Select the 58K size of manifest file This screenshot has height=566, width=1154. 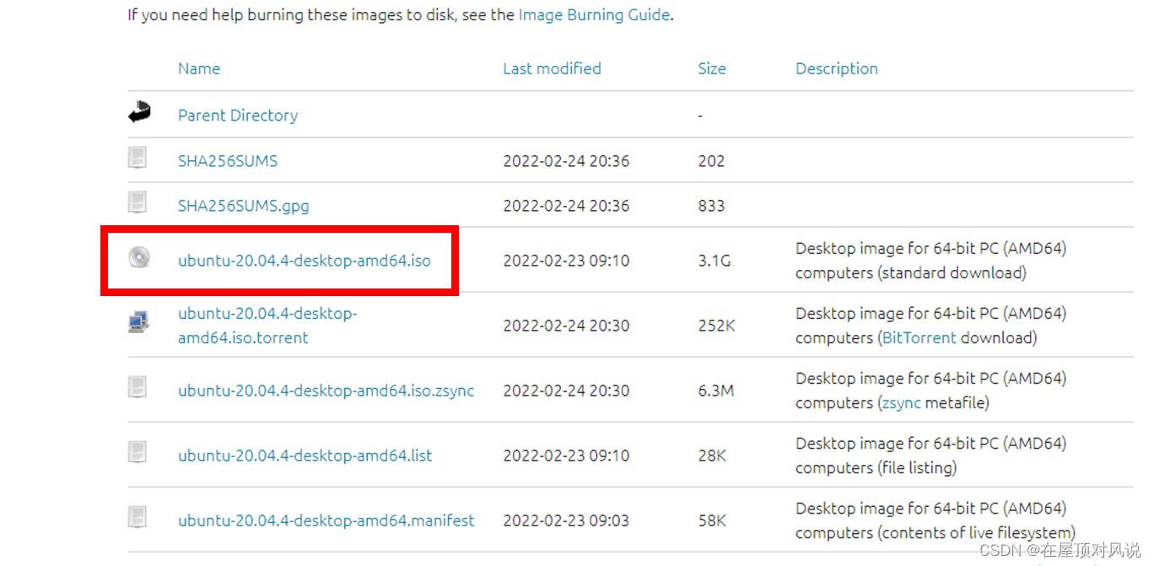pyautogui.click(x=713, y=521)
